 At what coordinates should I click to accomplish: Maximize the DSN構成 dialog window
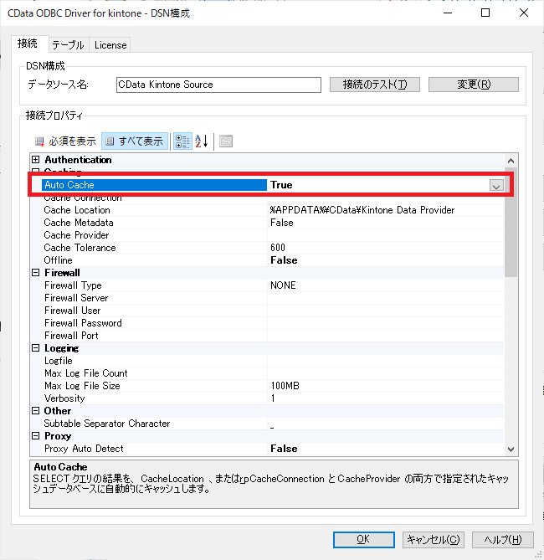485,13
